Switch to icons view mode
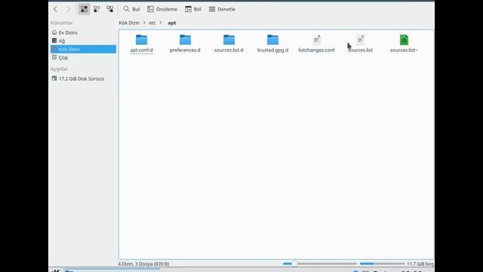Image resolution: width=483 pixels, height=272 pixels. 84,9
